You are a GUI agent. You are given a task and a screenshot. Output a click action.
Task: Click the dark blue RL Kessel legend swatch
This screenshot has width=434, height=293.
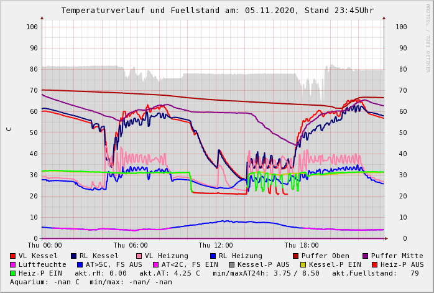coord(74,256)
